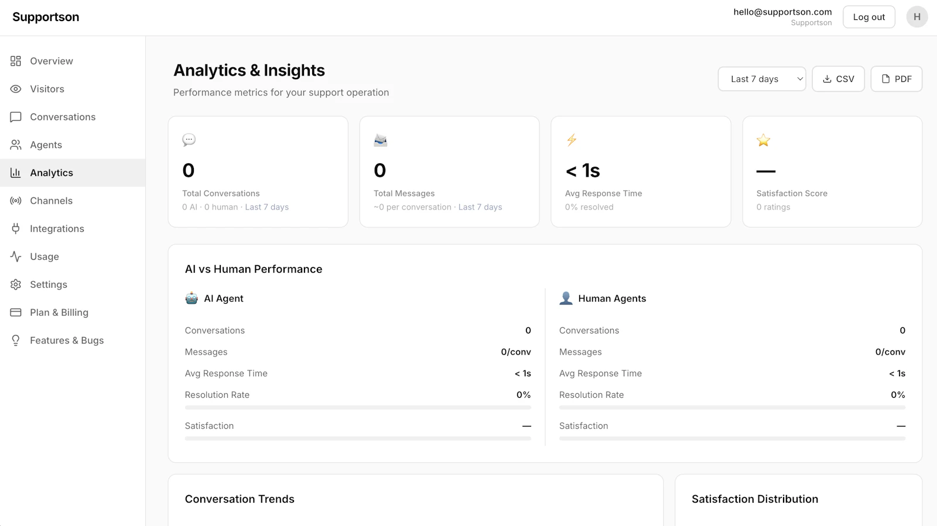Click the Features & Bugs lightbulb icon
Image resolution: width=937 pixels, height=526 pixels.
(x=16, y=341)
